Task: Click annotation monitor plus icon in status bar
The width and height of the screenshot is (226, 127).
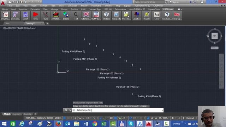Action: click(179, 118)
